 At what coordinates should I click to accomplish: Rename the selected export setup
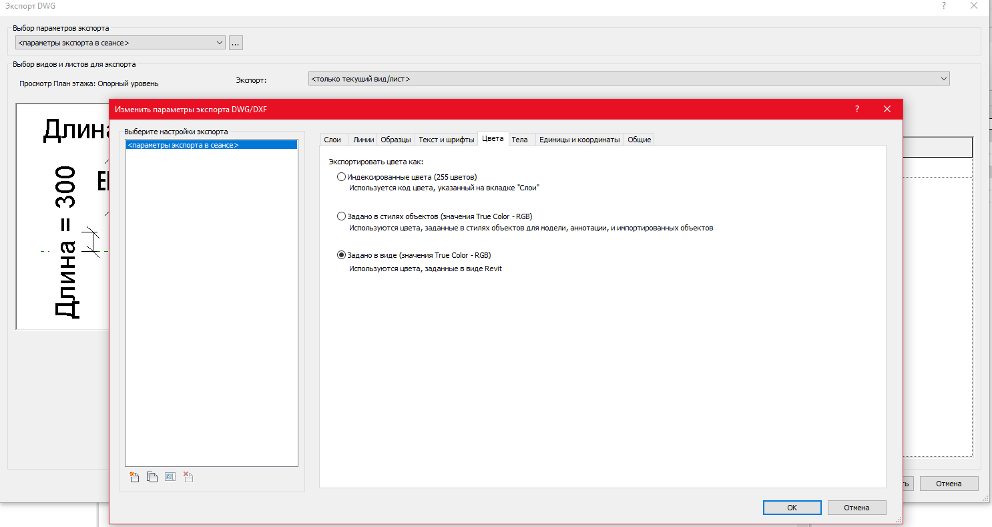point(170,477)
